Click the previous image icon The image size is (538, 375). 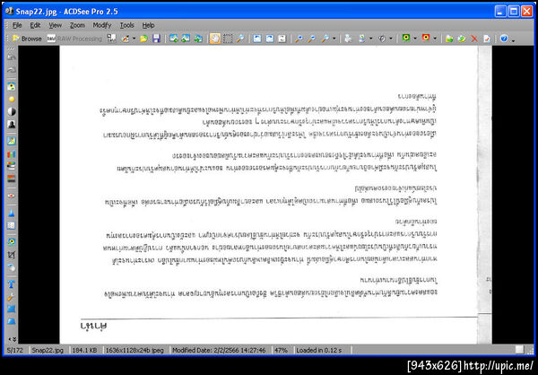click(174, 39)
